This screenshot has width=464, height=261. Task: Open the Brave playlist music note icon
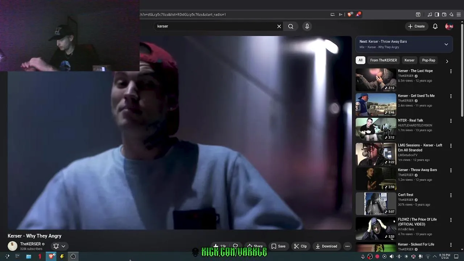[430, 14]
